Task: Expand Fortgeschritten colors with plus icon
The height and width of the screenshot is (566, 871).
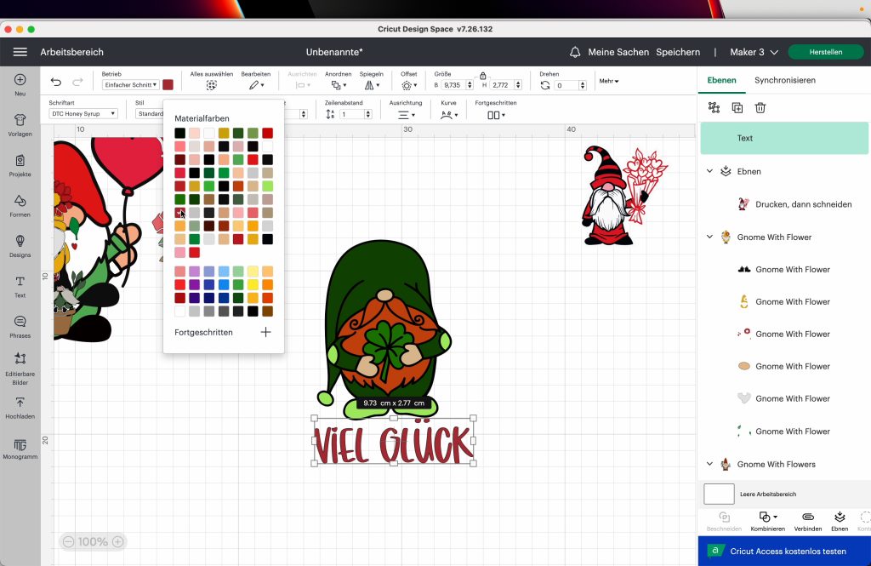Action: tap(265, 332)
